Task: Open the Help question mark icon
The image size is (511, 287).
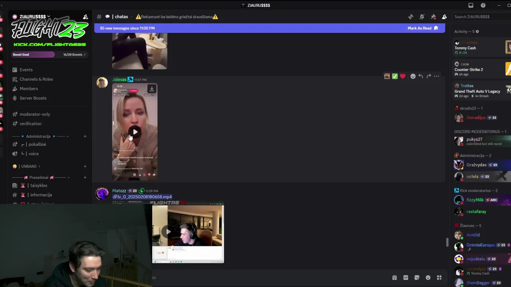Action: tap(483, 5)
